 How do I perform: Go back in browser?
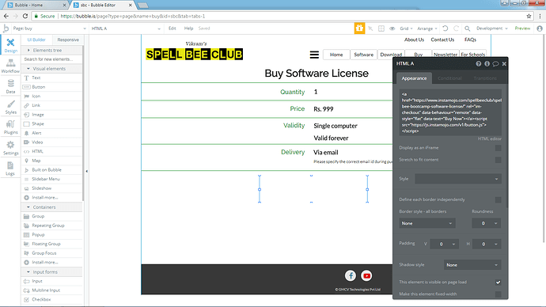pyautogui.click(x=6, y=16)
